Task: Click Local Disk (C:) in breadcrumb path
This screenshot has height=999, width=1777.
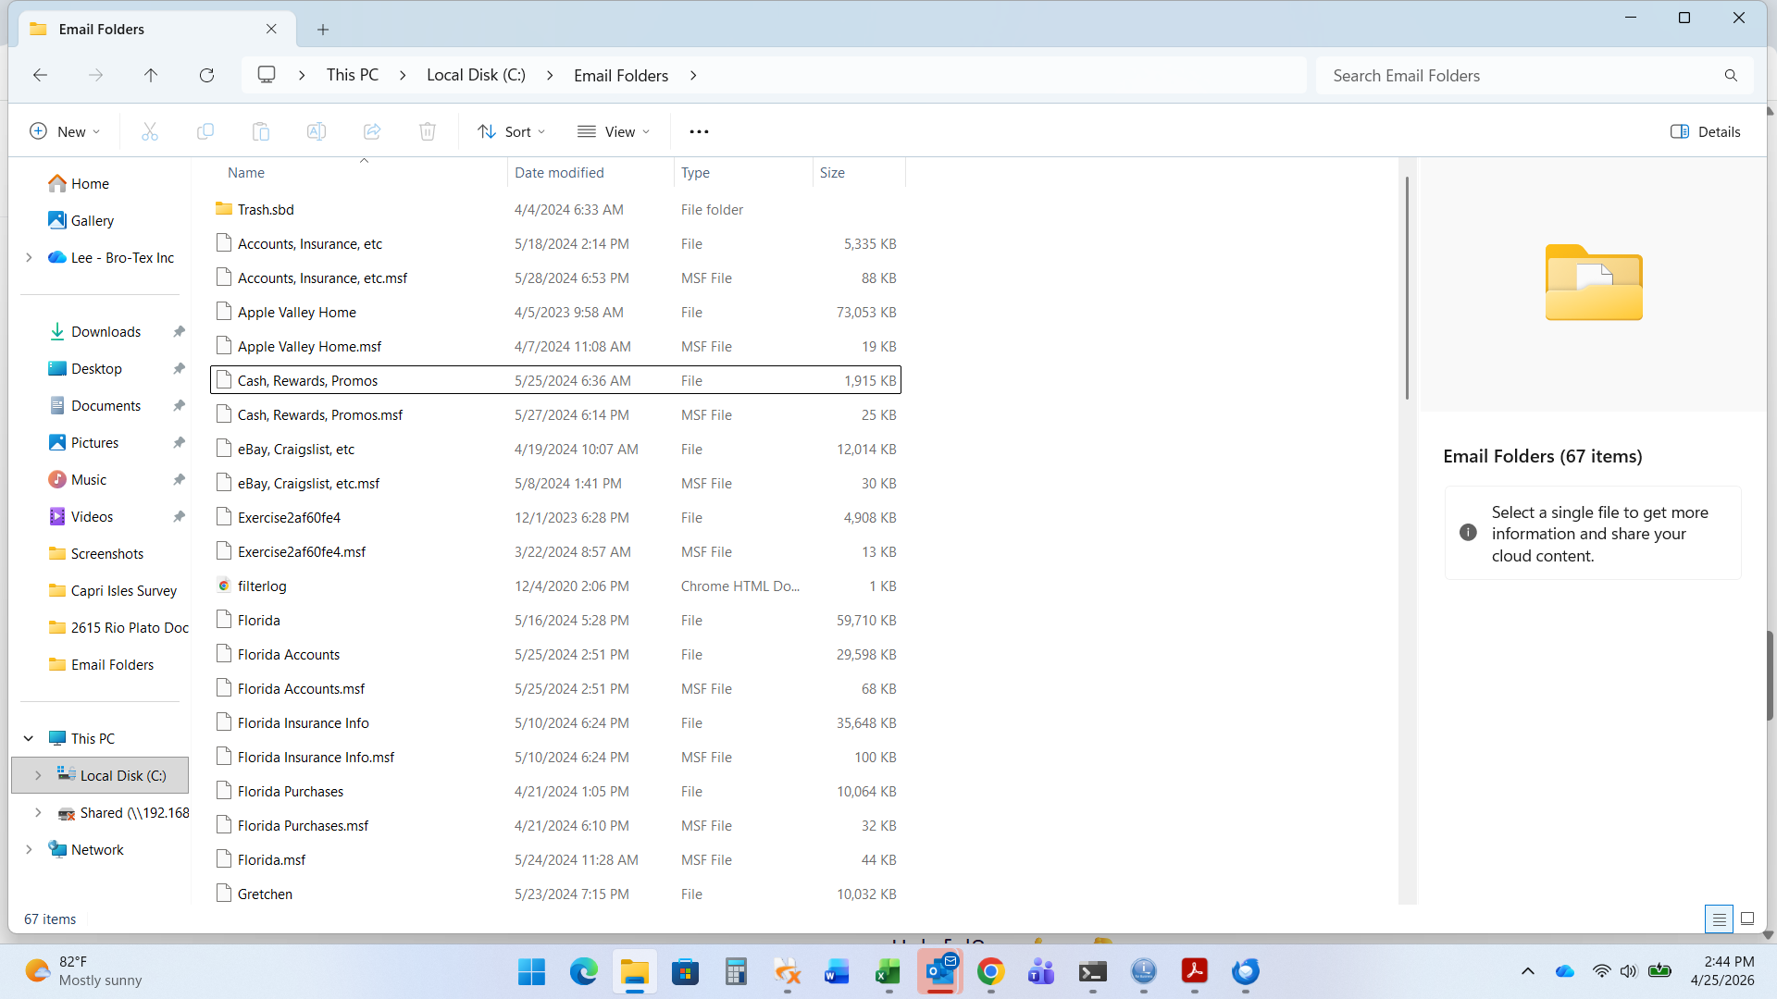Action: (476, 75)
